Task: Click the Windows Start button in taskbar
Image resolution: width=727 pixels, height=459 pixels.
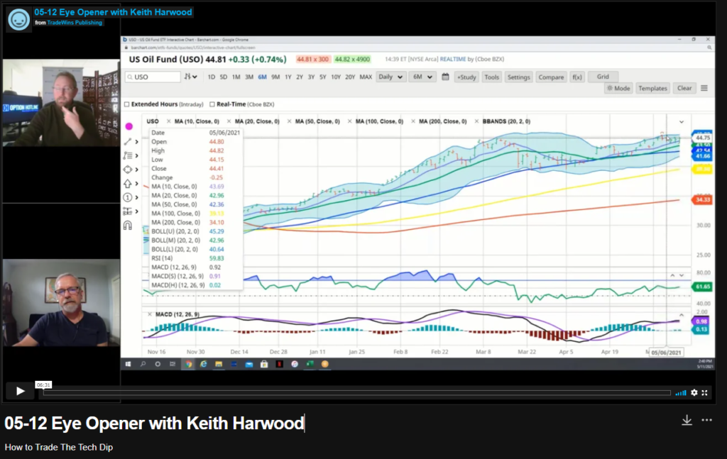Action: [x=128, y=364]
